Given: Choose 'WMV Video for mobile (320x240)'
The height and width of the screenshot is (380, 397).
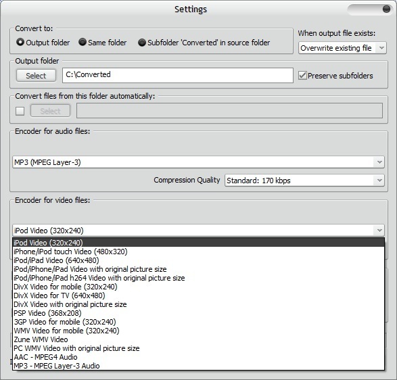Looking at the screenshot, I should [199, 331].
